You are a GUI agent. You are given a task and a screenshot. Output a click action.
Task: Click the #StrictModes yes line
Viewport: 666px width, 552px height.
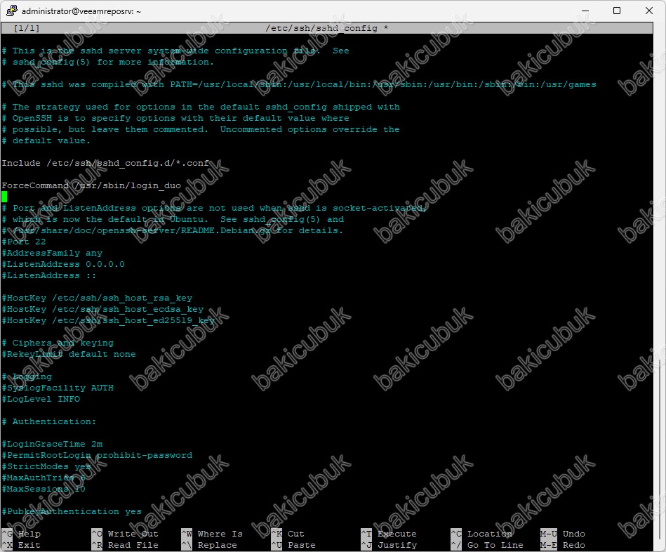tap(46, 466)
